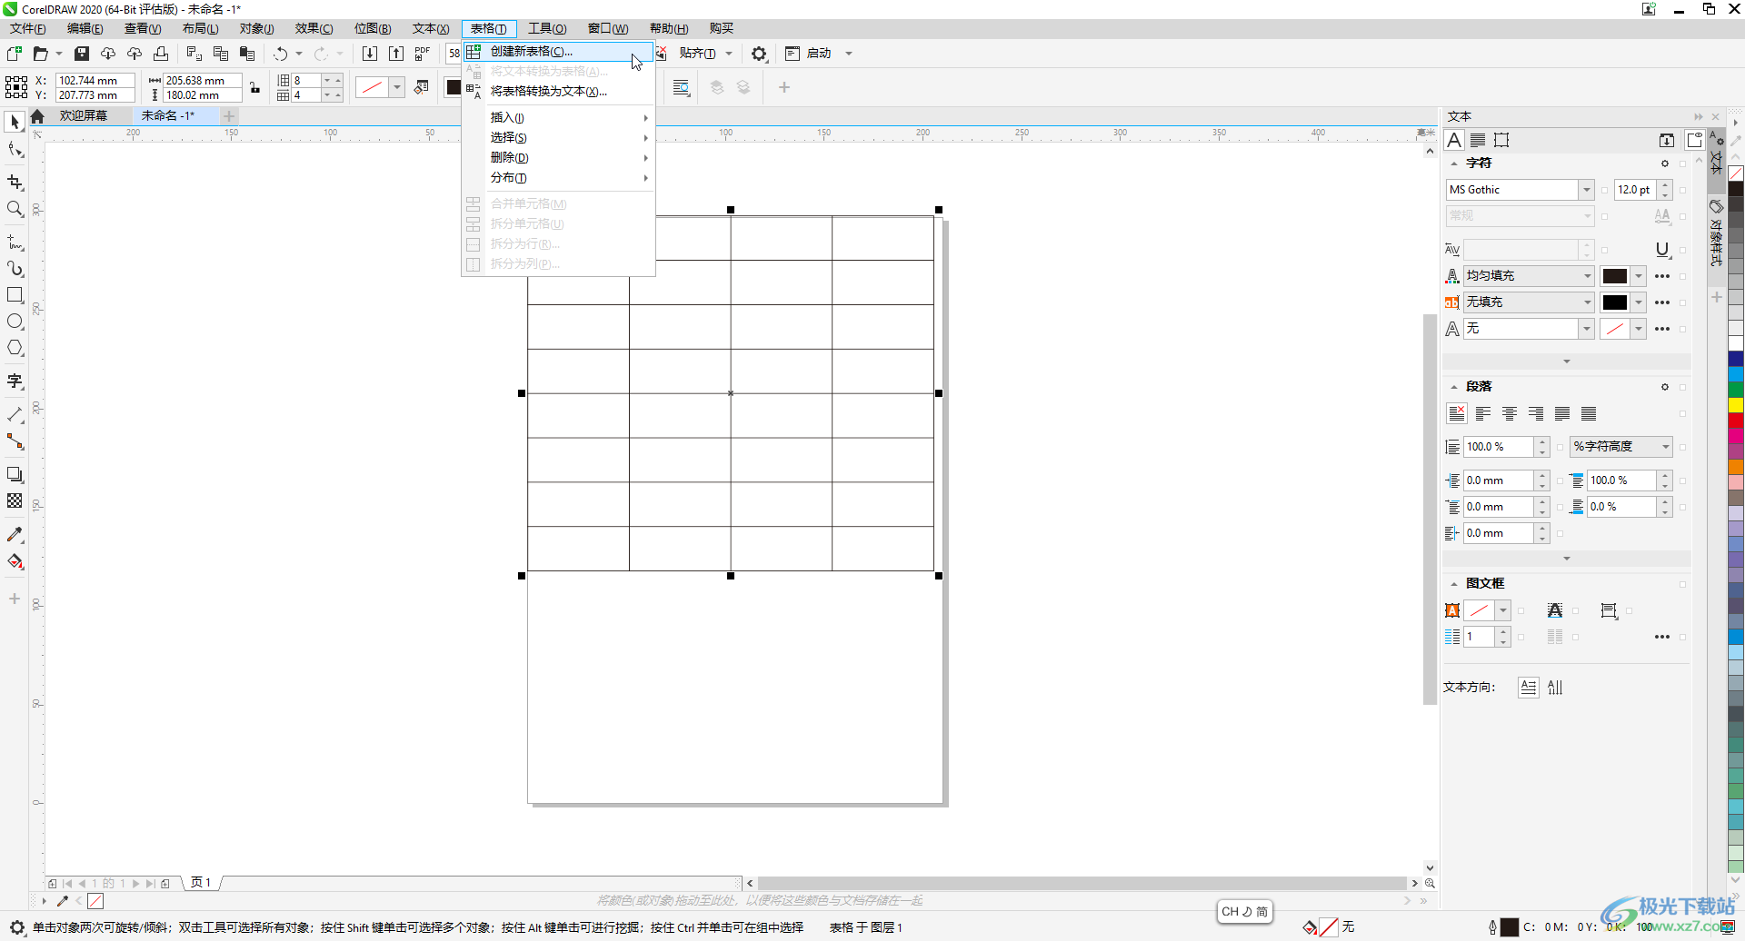1745x941 pixels.
Task: Pick the yellow palette swatch
Action: [1736, 405]
